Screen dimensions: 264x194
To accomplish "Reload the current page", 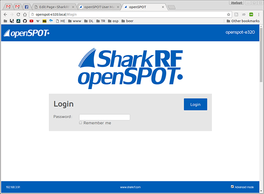I will [x=18, y=15].
